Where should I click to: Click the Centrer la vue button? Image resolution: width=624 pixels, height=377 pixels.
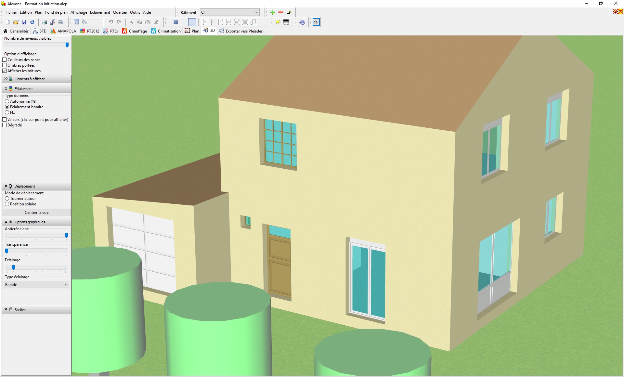(x=36, y=213)
